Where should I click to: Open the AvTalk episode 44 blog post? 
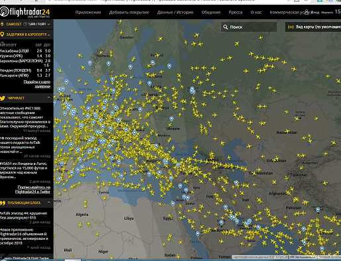[24, 215]
